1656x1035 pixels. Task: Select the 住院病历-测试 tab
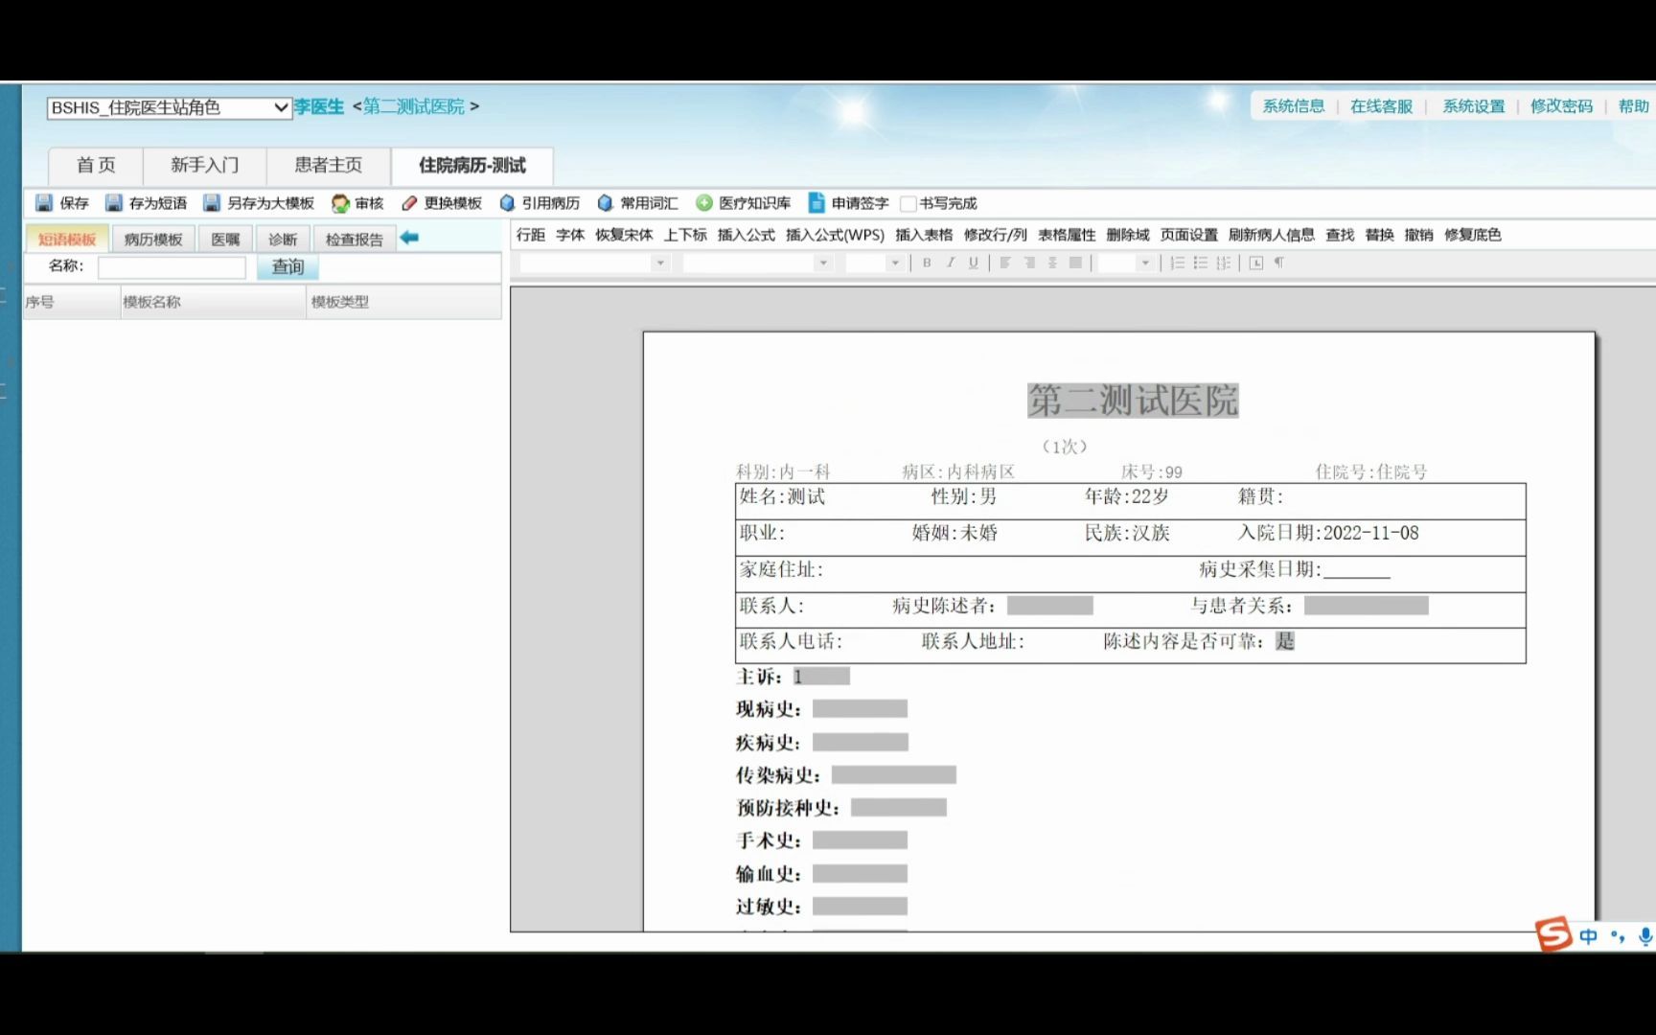pos(472,165)
